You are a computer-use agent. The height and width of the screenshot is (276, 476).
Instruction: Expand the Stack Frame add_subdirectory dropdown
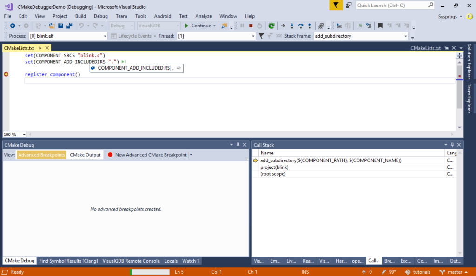[x=406, y=36]
